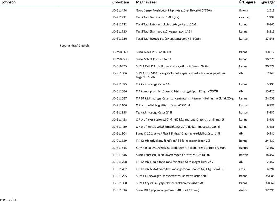The height and width of the screenshot is (202, 277).
Task: Click the 'Johnson' header text
Action: (9, 2)
